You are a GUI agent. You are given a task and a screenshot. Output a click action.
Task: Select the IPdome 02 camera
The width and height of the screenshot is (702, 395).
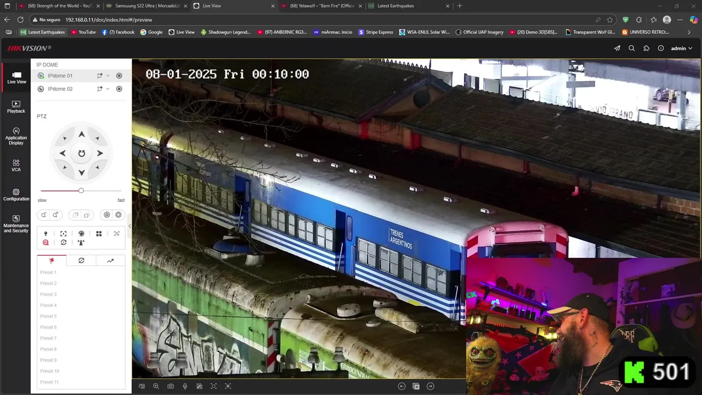point(60,89)
